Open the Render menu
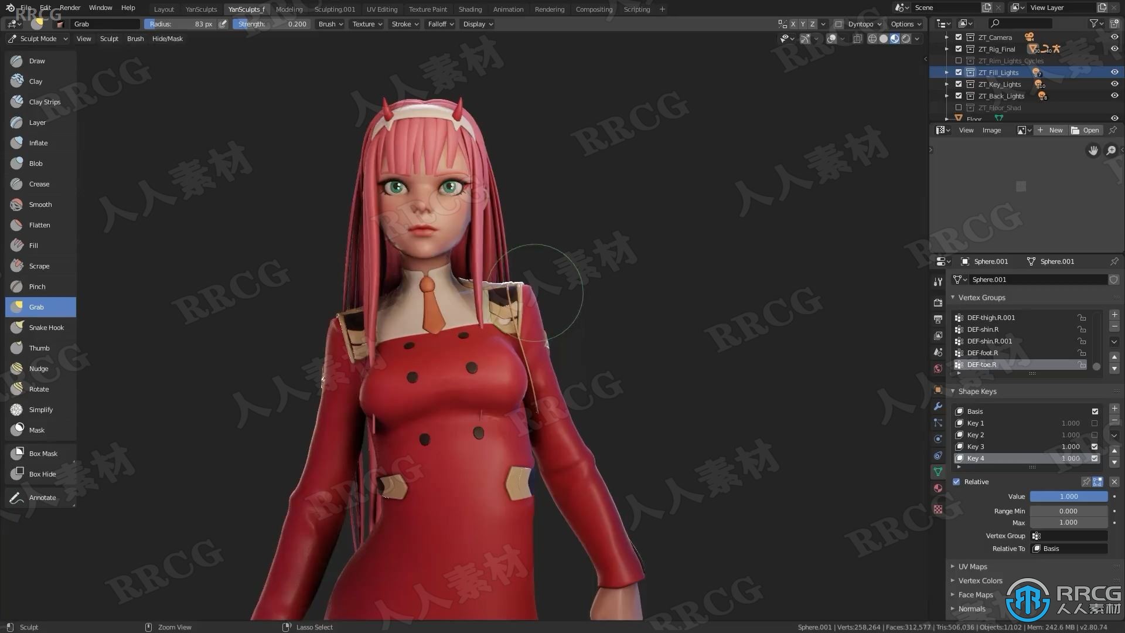1125x633 pixels. [x=70, y=8]
